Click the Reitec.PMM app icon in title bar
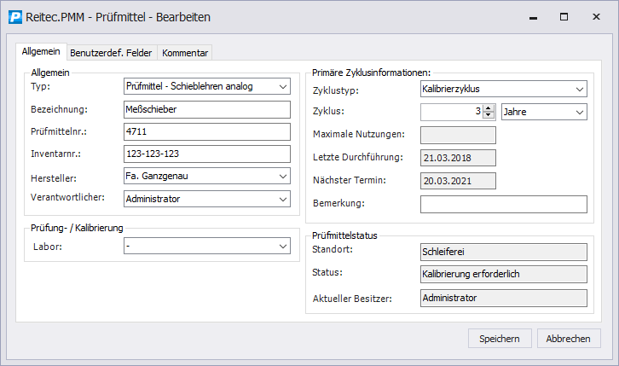The width and height of the screenshot is (619, 366). click(x=14, y=17)
